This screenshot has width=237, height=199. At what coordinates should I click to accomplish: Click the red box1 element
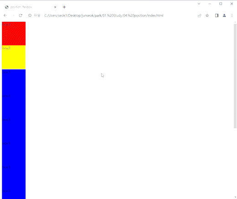pyautogui.click(x=14, y=34)
